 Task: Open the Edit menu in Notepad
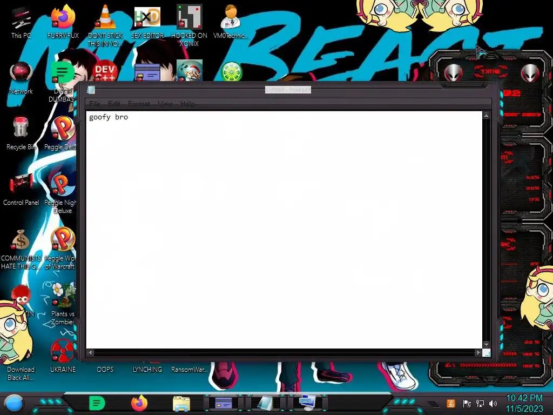pyautogui.click(x=114, y=104)
